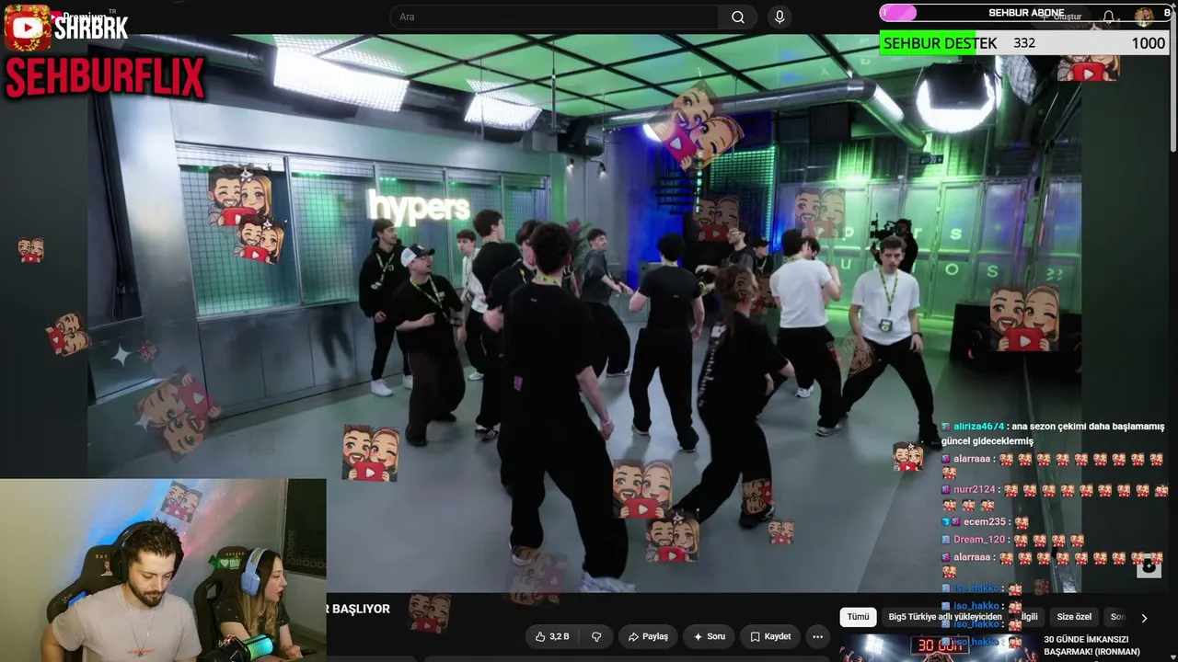Like the video with thumbs-up button
The image size is (1178, 662).
click(x=552, y=636)
